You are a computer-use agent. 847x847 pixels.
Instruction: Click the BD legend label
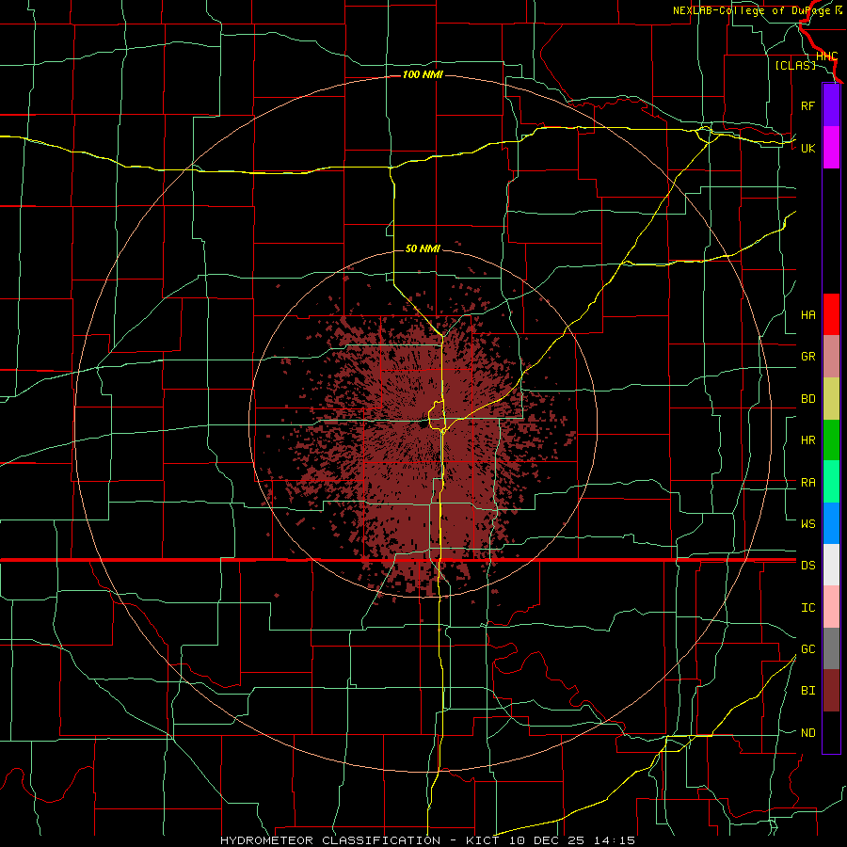click(x=807, y=399)
